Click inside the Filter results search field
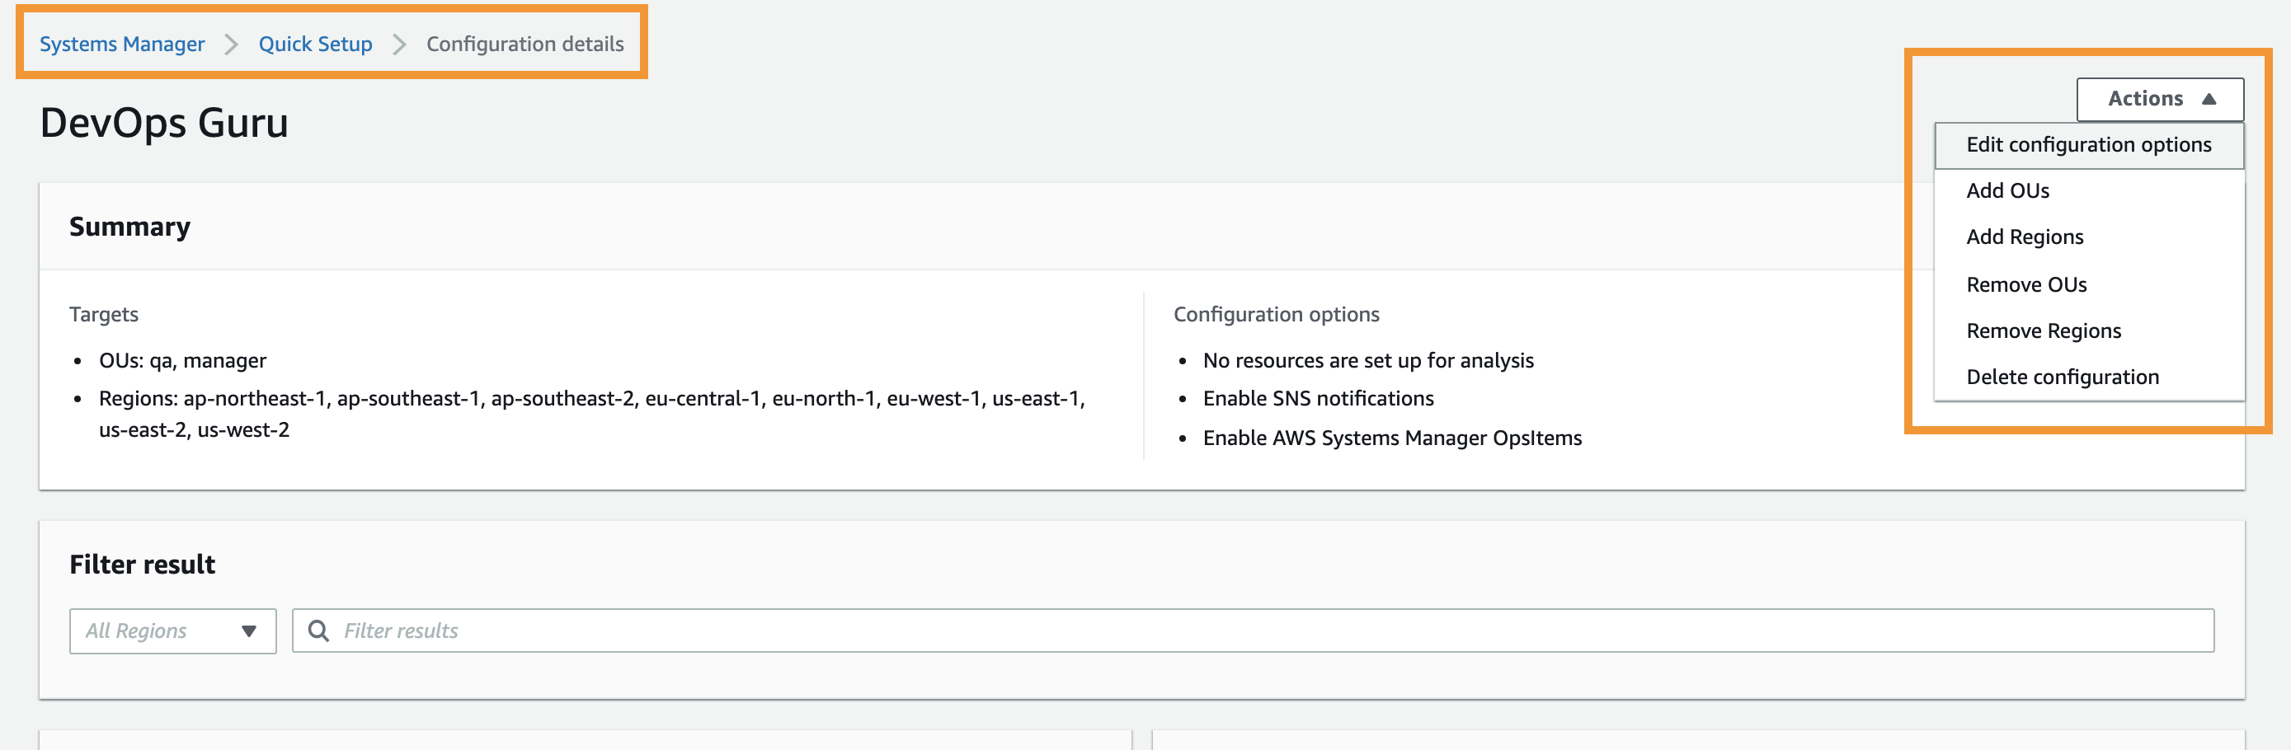2291x750 pixels. (801, 630)
